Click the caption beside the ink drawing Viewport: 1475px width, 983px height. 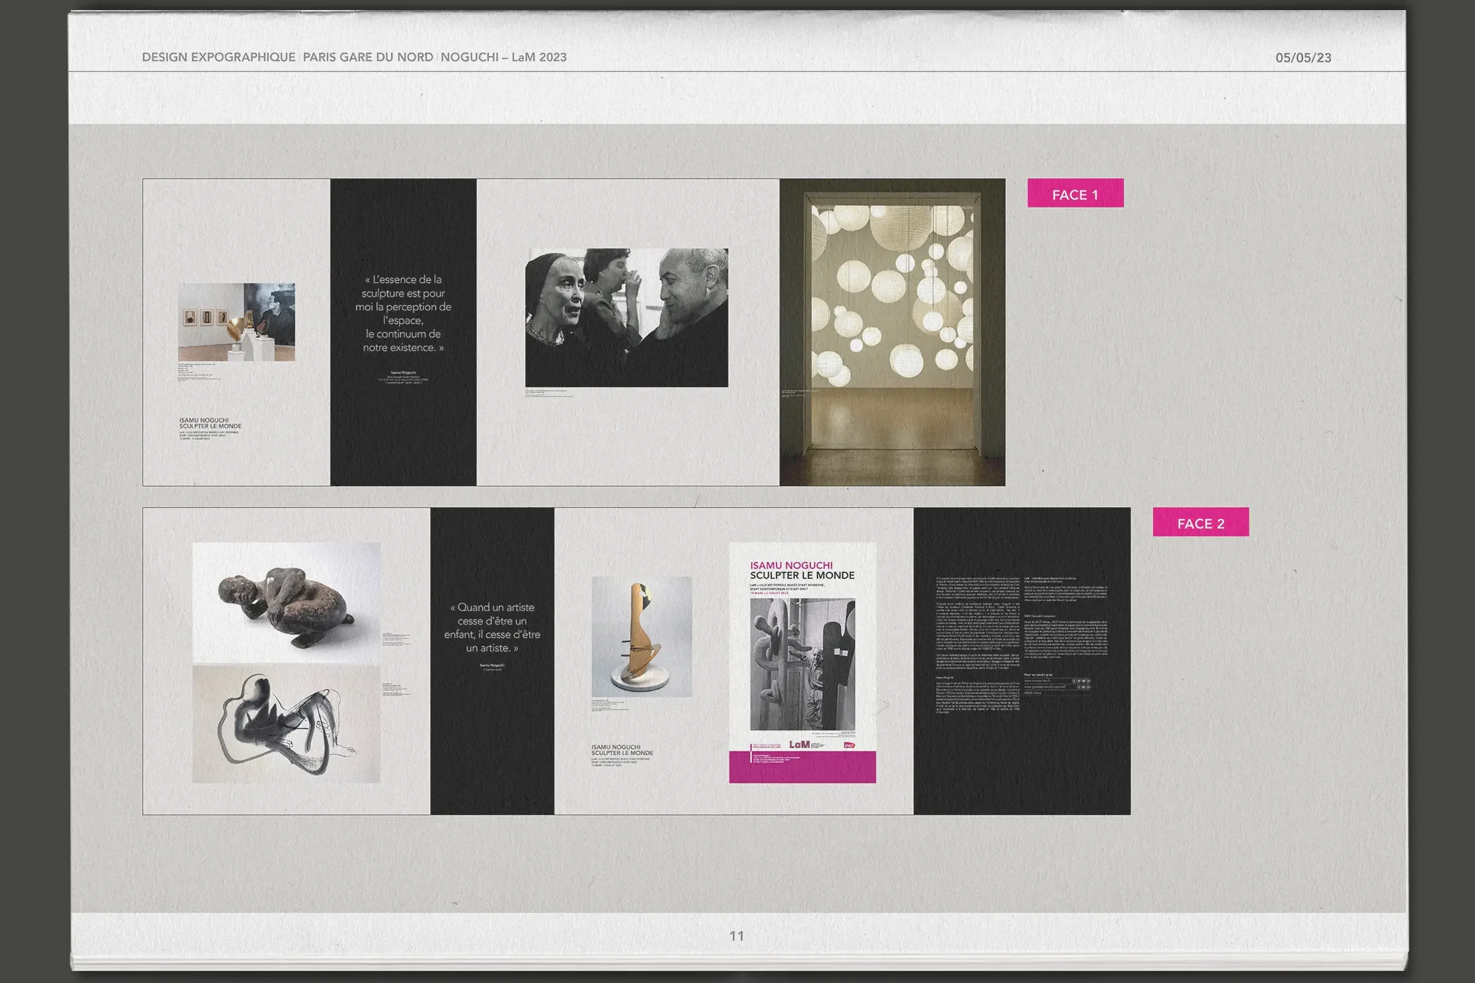(x=397, y=690)
